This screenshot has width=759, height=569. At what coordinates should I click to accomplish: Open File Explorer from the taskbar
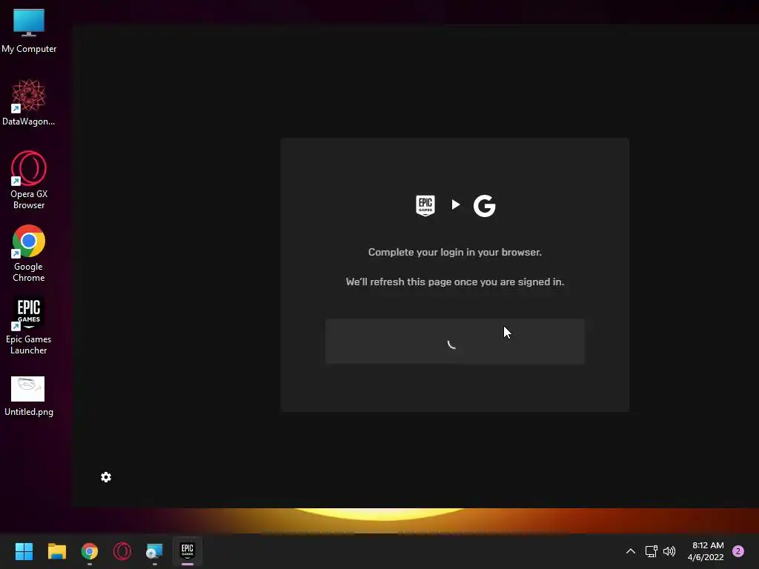pos(56,551)
